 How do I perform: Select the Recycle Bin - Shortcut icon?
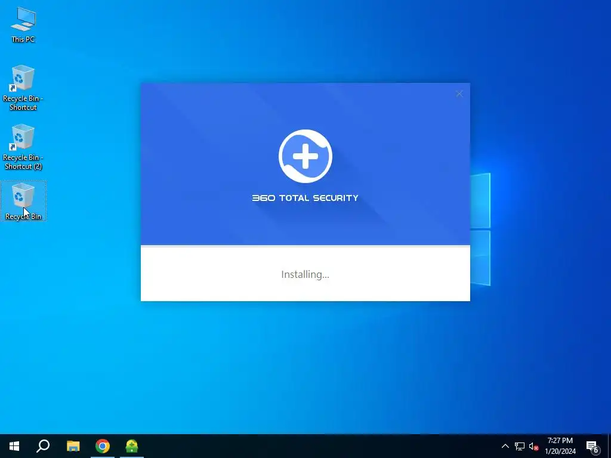[23, 88]
